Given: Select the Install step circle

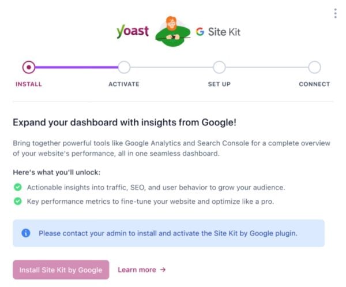Looking at the screenshot, I should coord(29,67).
